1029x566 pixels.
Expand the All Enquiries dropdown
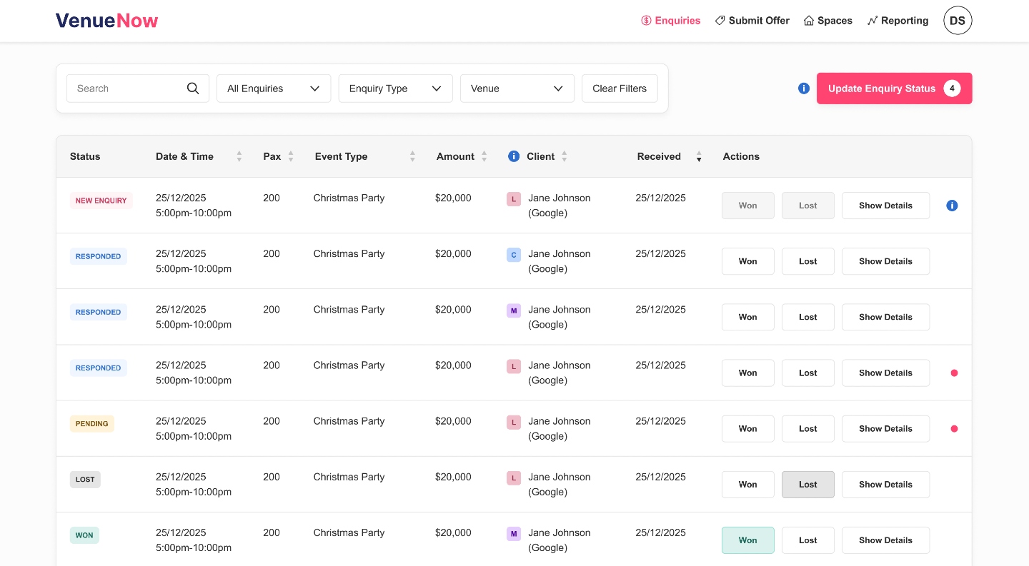[x=274, y=89]
